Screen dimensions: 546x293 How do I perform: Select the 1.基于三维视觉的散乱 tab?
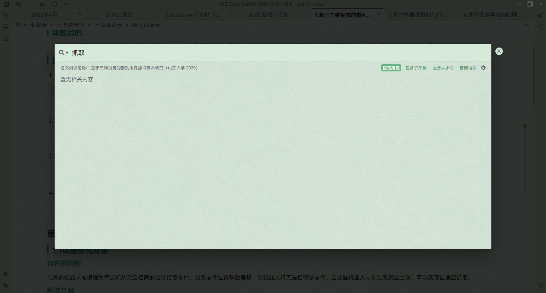click(343, 15)
